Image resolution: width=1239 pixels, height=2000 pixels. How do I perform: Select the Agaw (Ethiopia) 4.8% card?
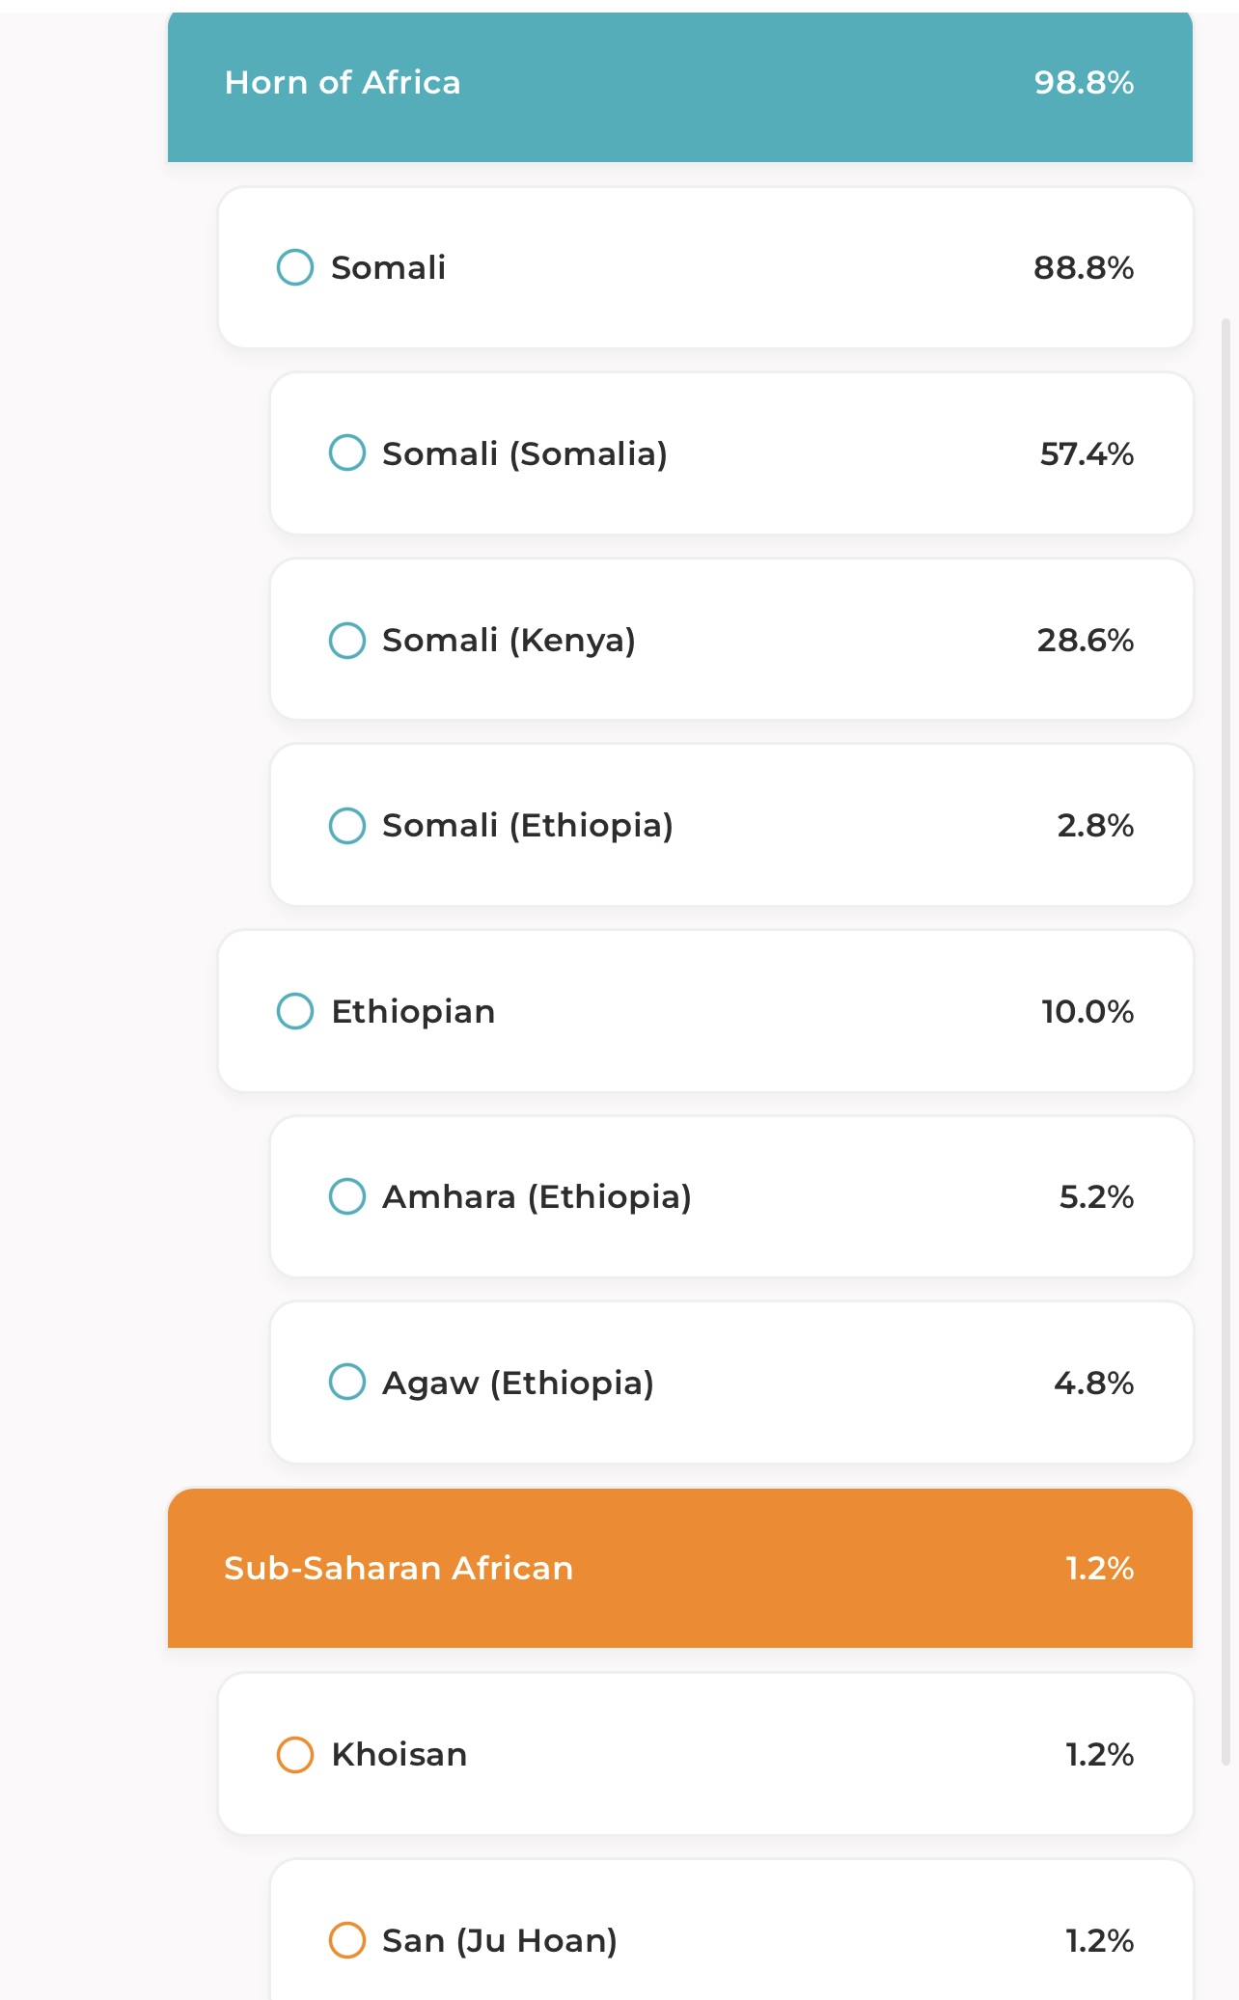pos(731,1383)
